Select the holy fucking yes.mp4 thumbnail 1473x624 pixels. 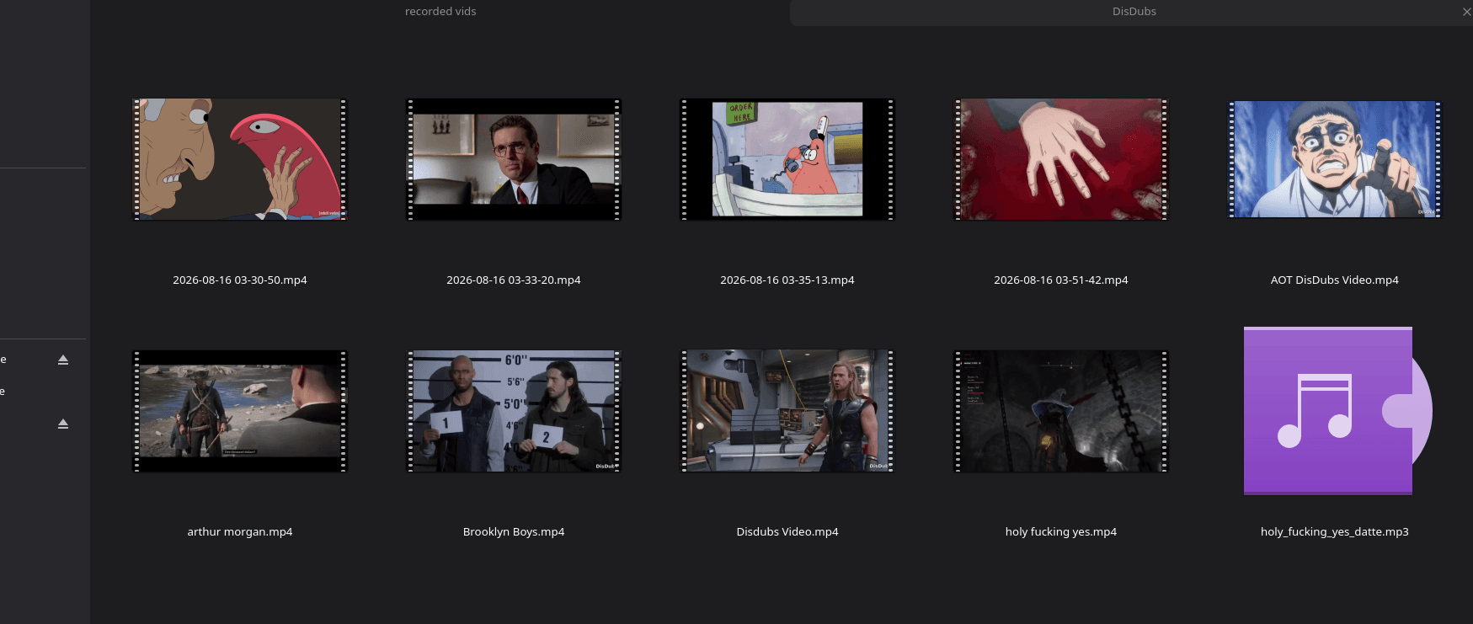tap(1061, 411)
